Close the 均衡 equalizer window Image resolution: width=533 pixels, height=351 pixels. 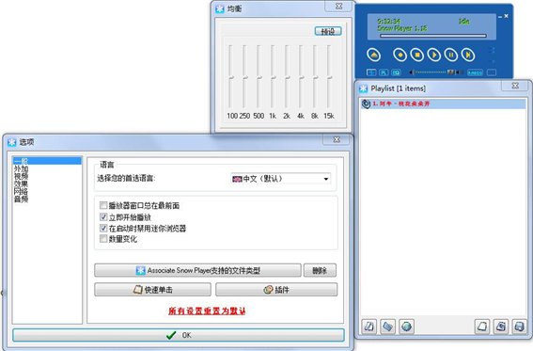338,7
